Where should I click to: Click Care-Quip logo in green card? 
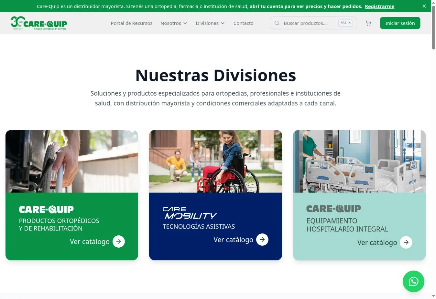point(46,210)
